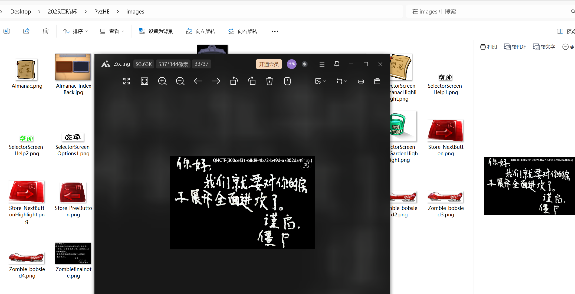575x294 pixels.
Task: Go to next image with right arrow
Action: [x=216, y=81]
